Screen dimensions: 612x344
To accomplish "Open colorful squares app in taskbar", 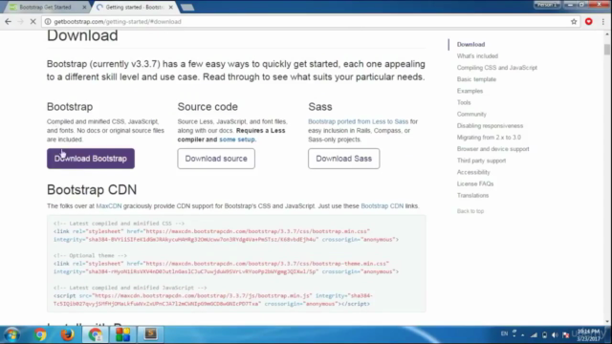I will pos(122,334).
